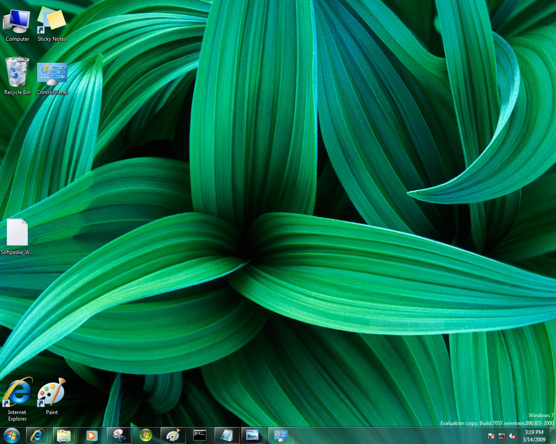
Task: Click the muted volume speaker icon
Action: coord(512,436)
